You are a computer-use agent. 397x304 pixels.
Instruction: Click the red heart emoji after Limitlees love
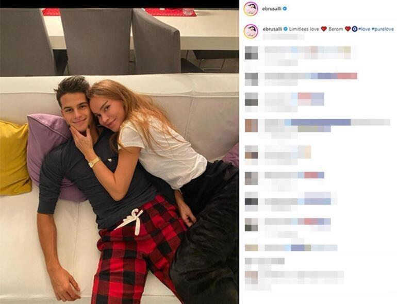[324, 29]
